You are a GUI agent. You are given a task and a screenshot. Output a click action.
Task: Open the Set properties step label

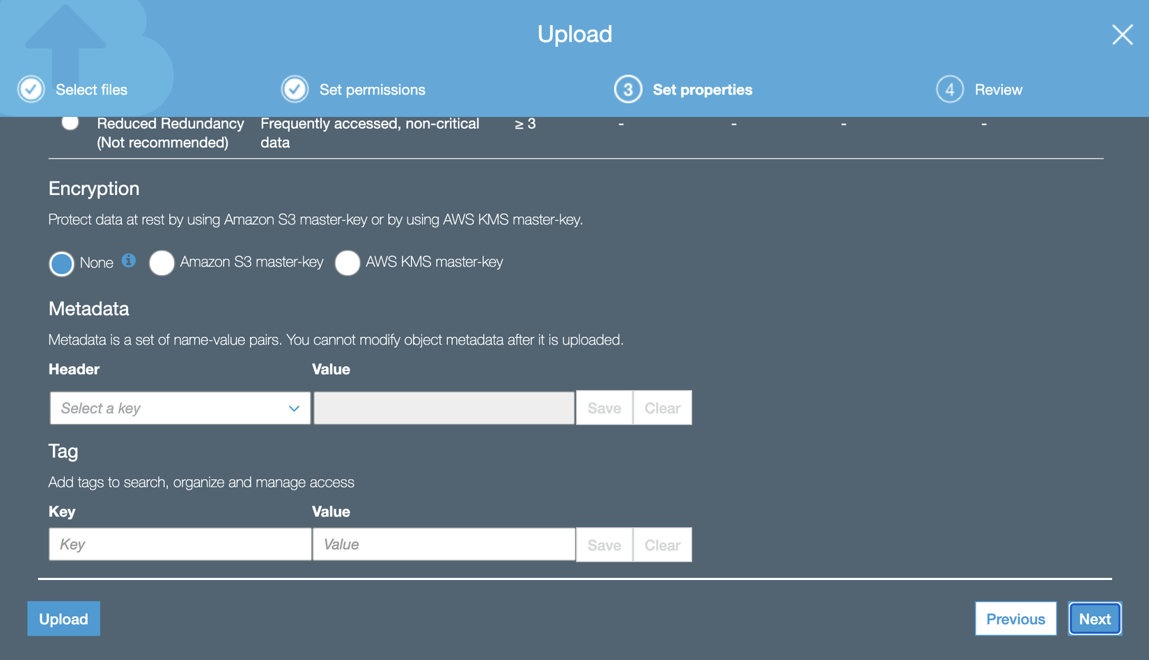coord(702,90)
